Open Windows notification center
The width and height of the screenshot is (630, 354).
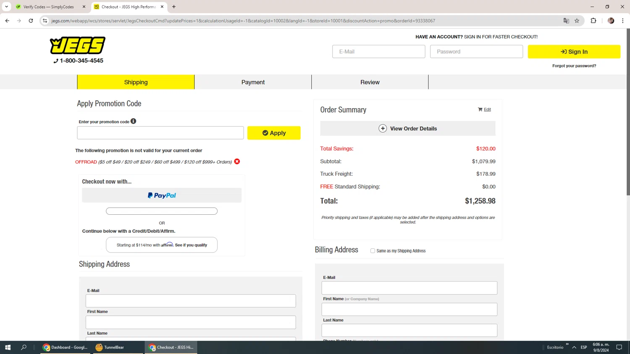pos(619,347)
